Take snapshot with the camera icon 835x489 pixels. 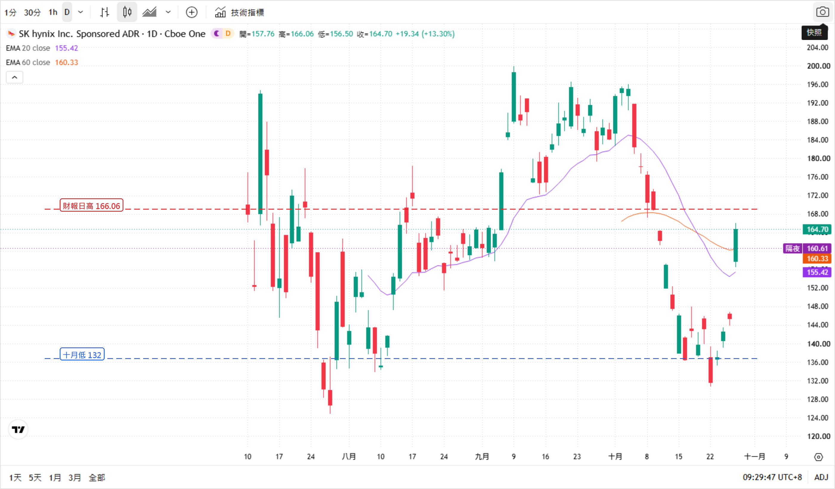pyautogui.click(x=822, y=12)
